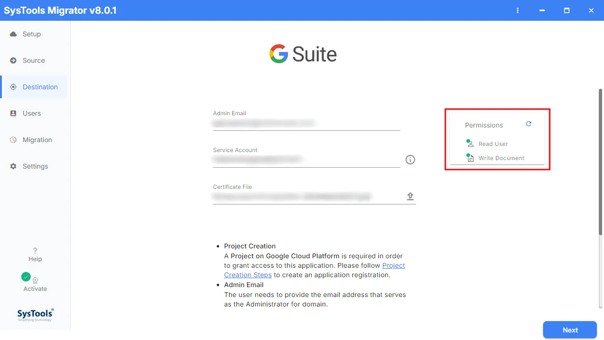
Task: Click the Admin Email bullet heading
Action: tap(244, 285)
